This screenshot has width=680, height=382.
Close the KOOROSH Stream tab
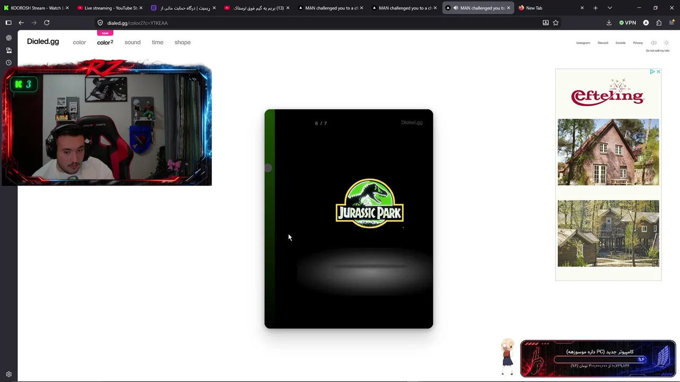(67, 8)
